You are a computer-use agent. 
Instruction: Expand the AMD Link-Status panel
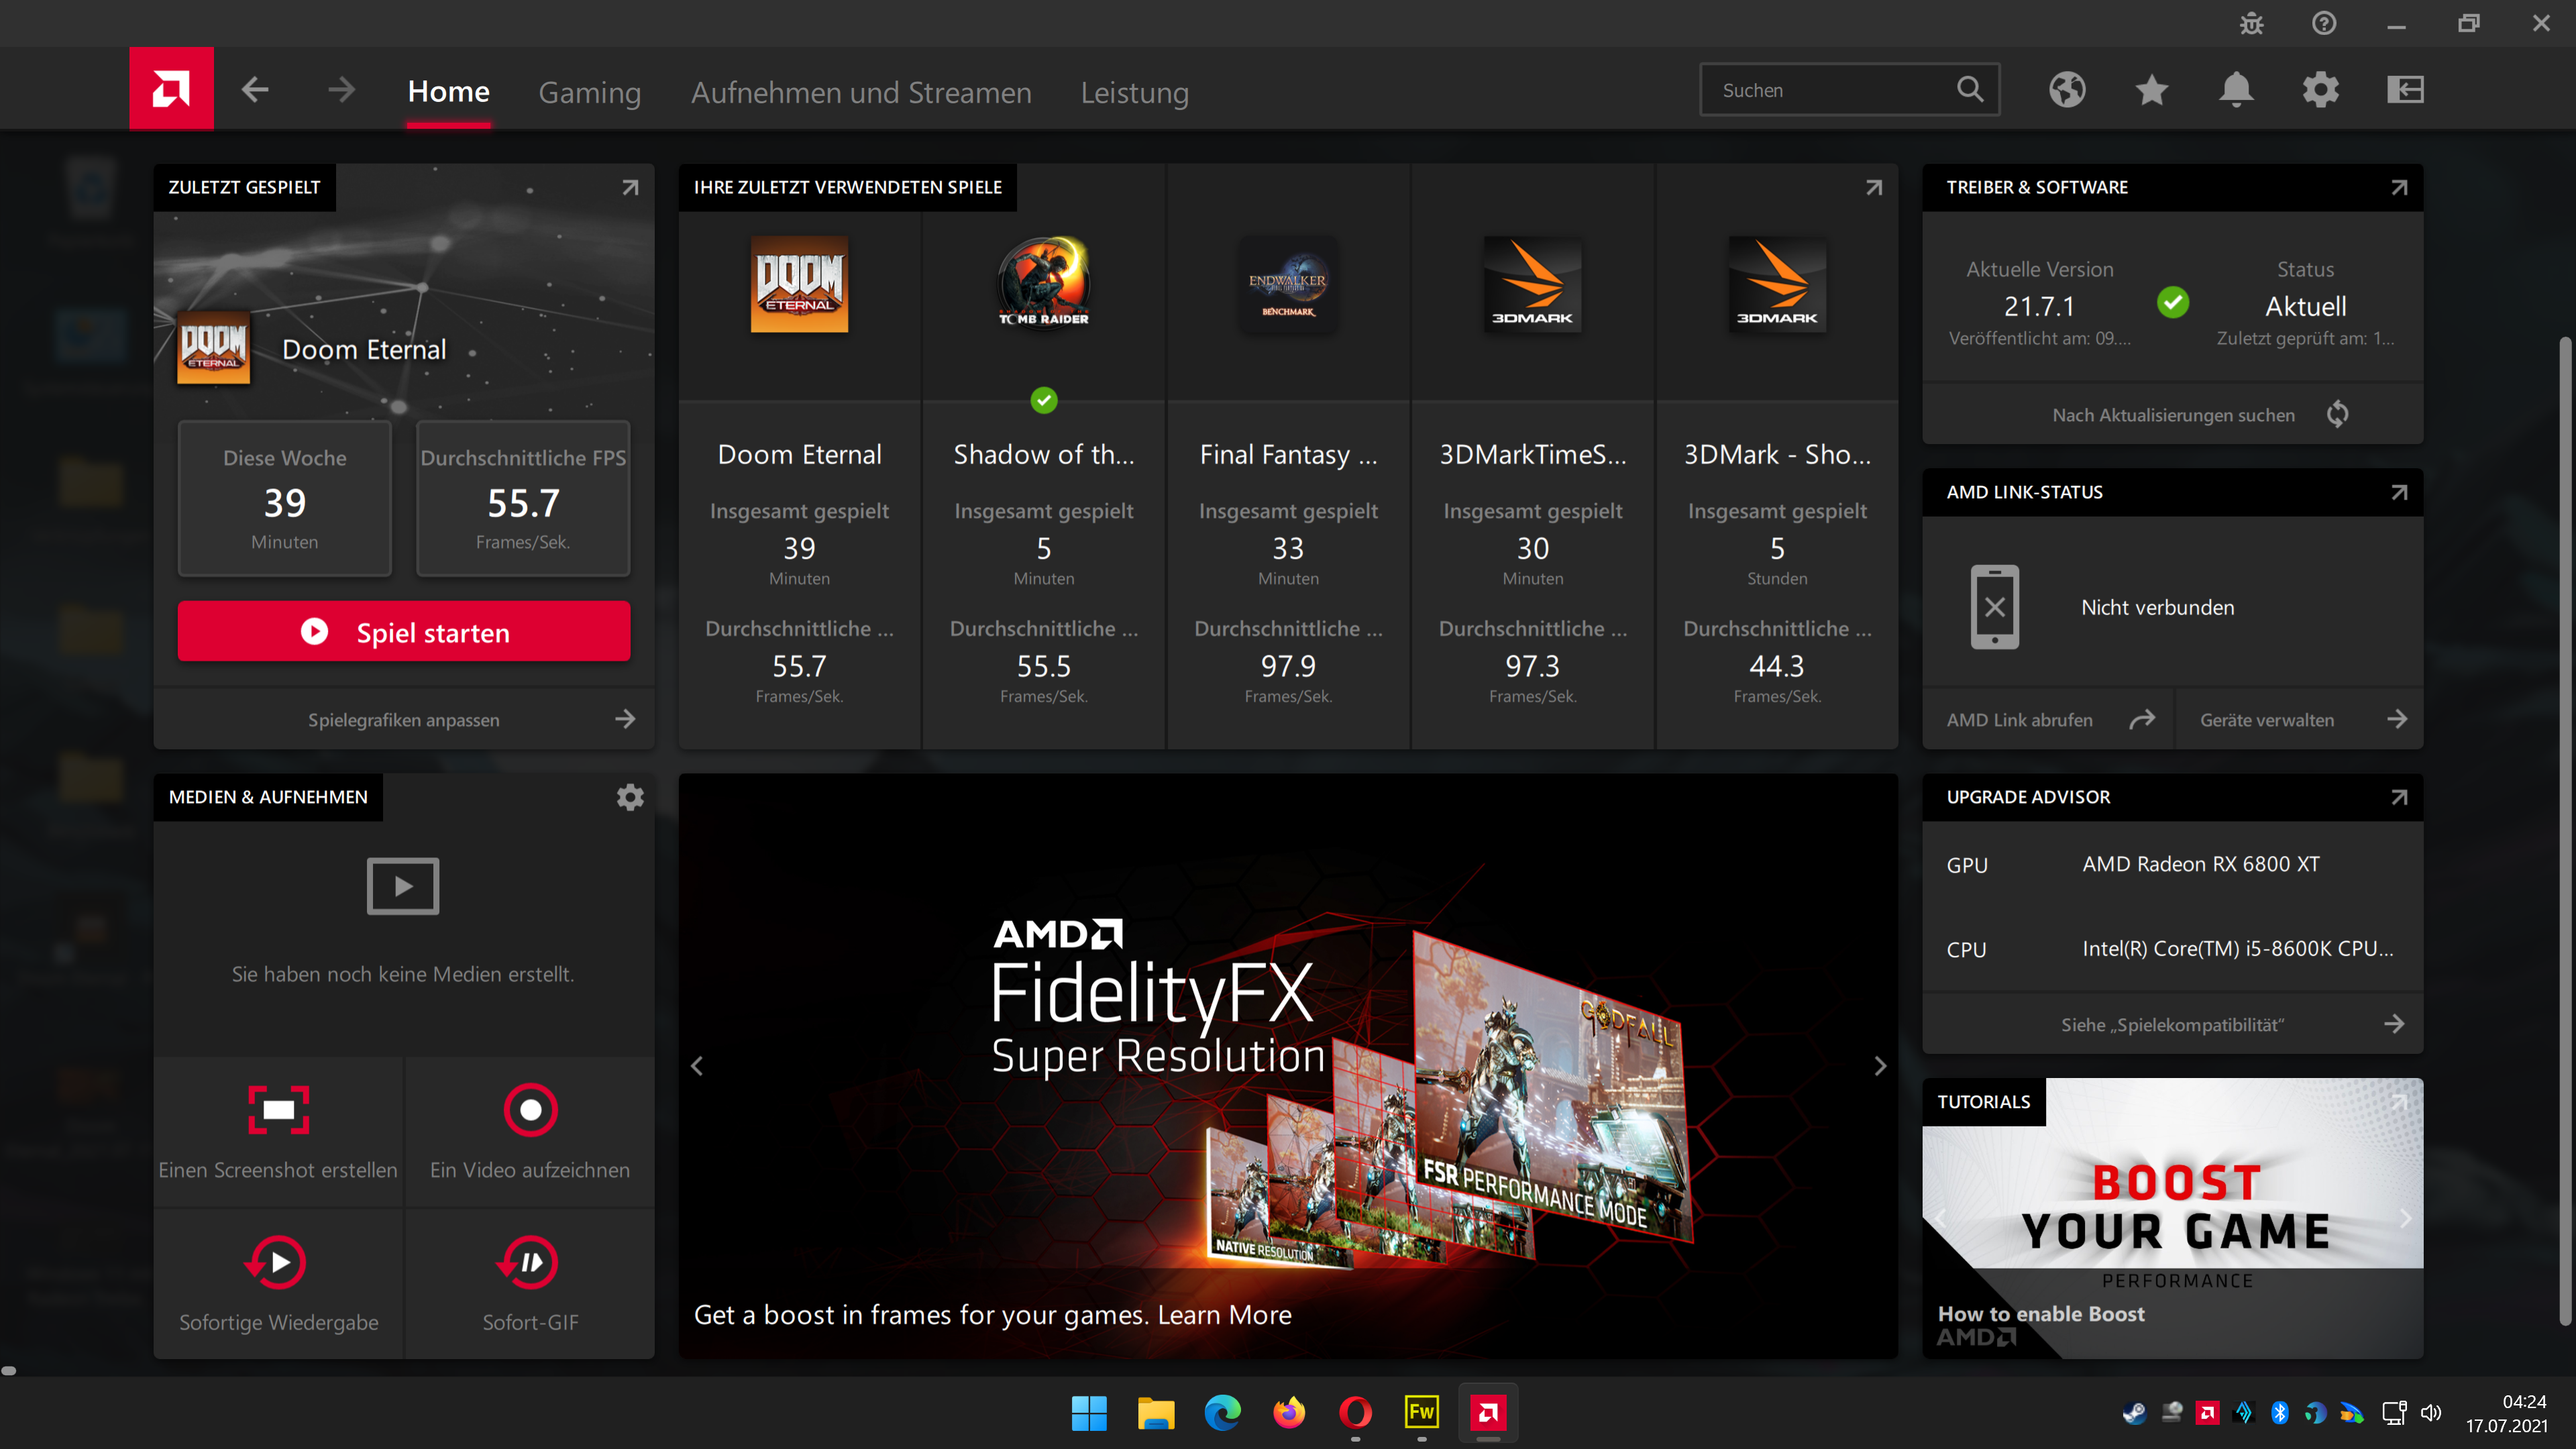[2398, 492]
